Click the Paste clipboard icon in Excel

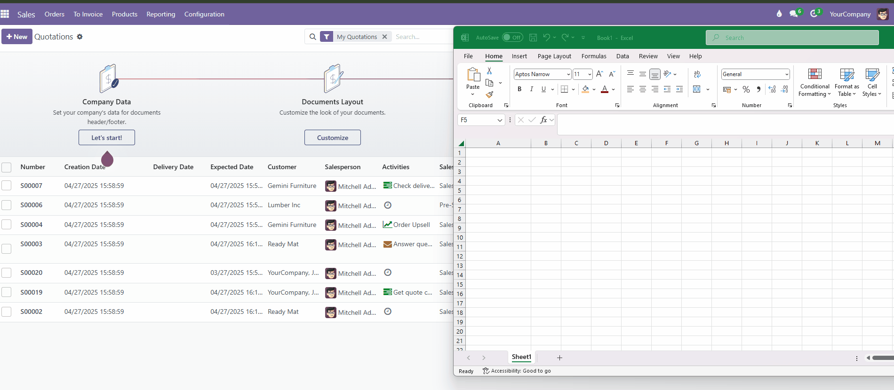point(473,74)
